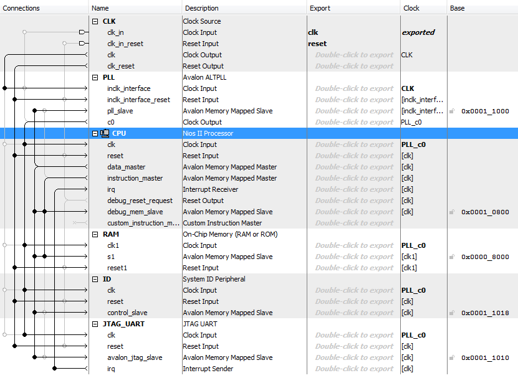The image size is (518, 378).
Task: Click the lock icon beside RAM s1 address
Action: 452,257
